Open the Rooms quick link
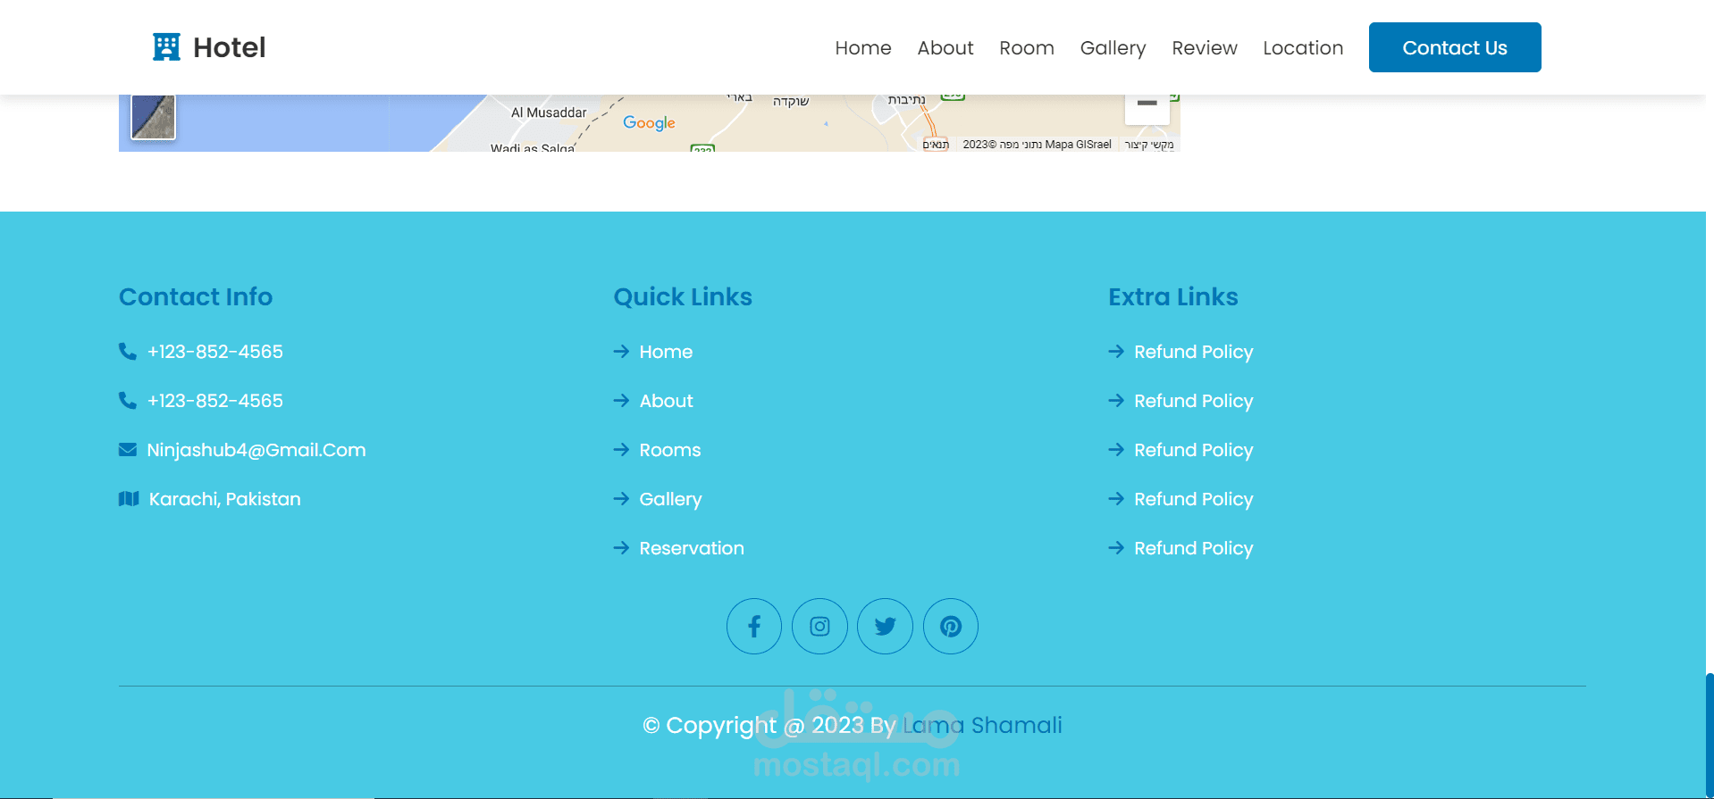 [x=670, y=450]
